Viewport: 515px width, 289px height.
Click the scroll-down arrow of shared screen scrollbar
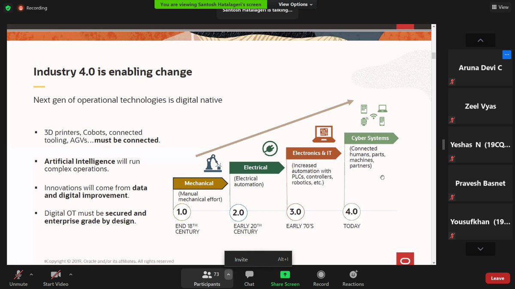433,262
